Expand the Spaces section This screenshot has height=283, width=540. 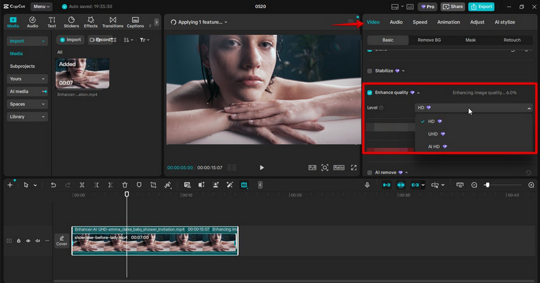27,104
